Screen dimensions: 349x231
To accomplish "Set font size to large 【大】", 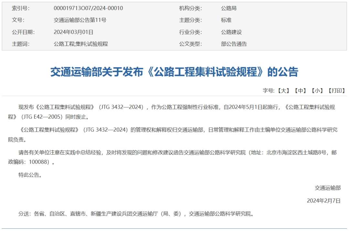I will pyautogui.click(x=283, y=91).
